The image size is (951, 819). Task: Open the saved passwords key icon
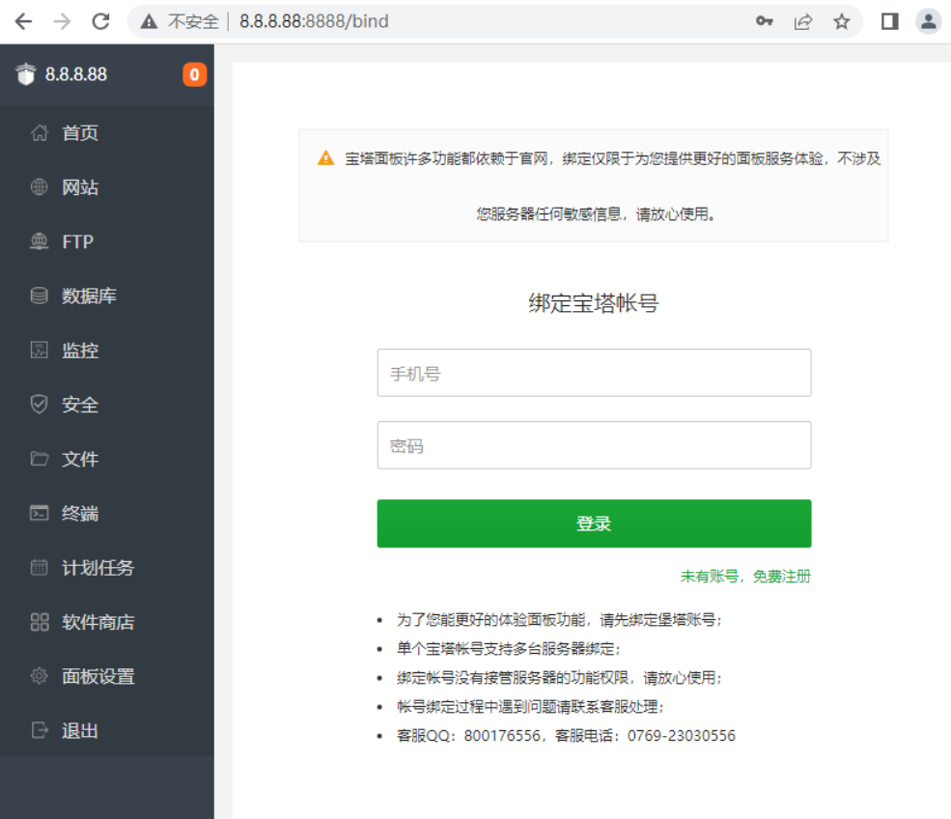[x=764, y=21]
